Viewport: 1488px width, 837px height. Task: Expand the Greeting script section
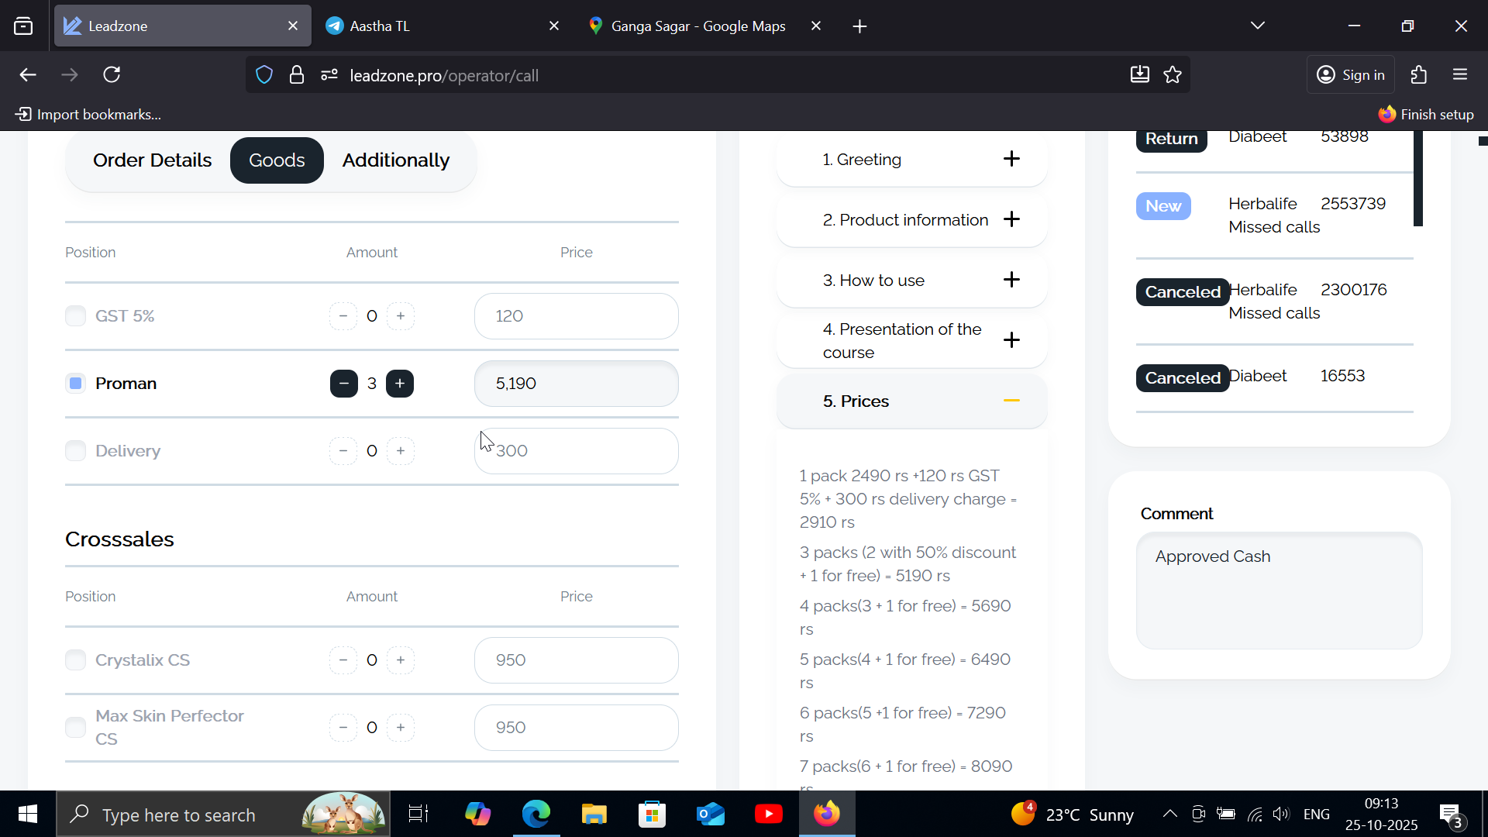tap(1011, 159)
